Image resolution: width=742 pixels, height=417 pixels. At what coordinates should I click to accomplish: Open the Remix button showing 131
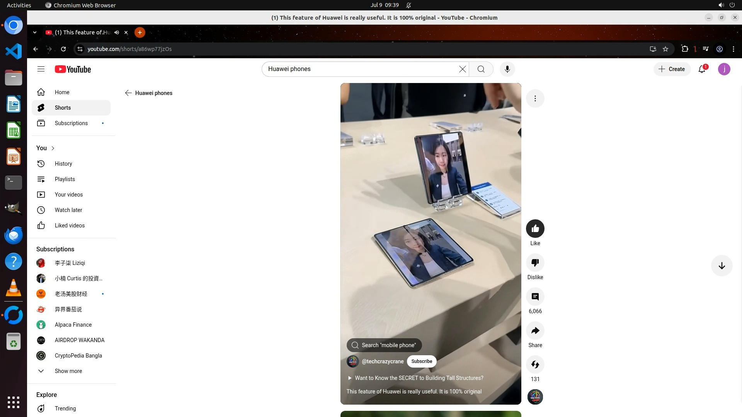(535, 364)
